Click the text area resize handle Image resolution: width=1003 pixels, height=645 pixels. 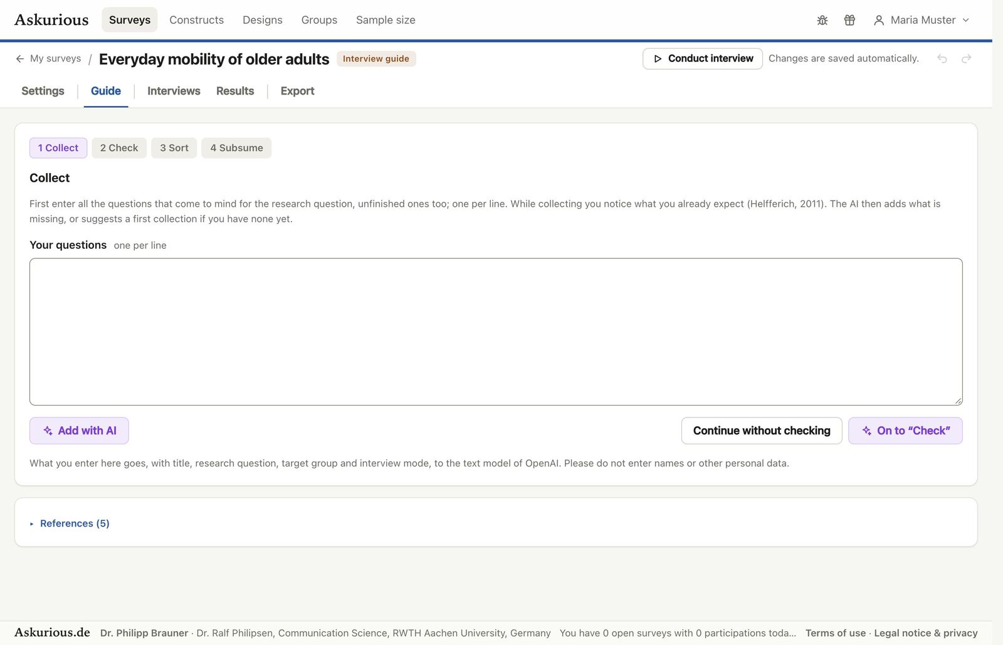tap(958, 401)
